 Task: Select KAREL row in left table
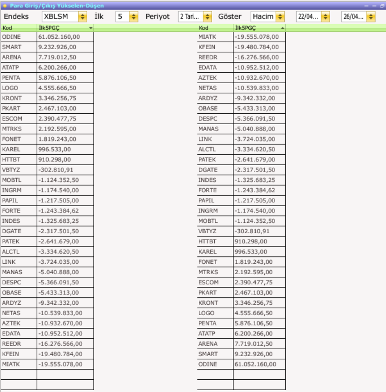point(47,150)
